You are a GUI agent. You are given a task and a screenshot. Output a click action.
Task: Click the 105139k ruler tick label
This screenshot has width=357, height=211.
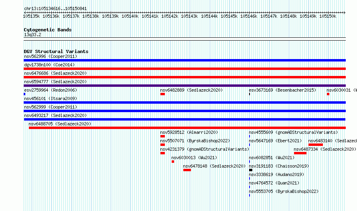(x=110, y=16)
